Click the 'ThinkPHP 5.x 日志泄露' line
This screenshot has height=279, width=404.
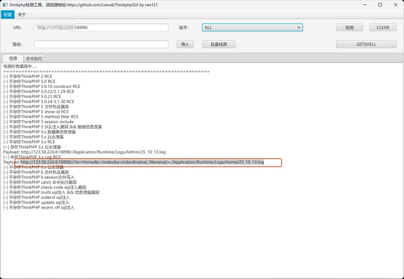coord(34,137)
